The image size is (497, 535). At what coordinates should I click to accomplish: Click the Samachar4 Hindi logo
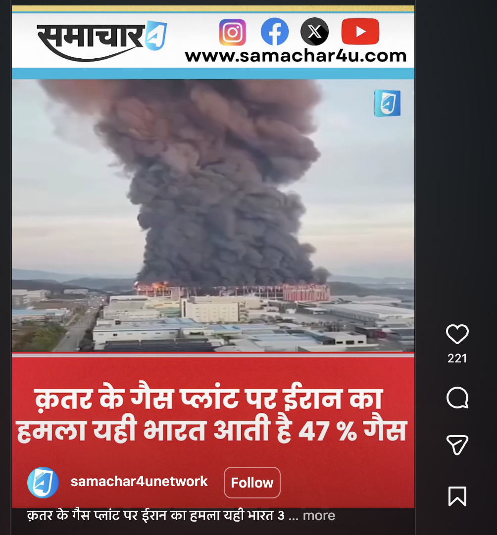click(102, 40)
